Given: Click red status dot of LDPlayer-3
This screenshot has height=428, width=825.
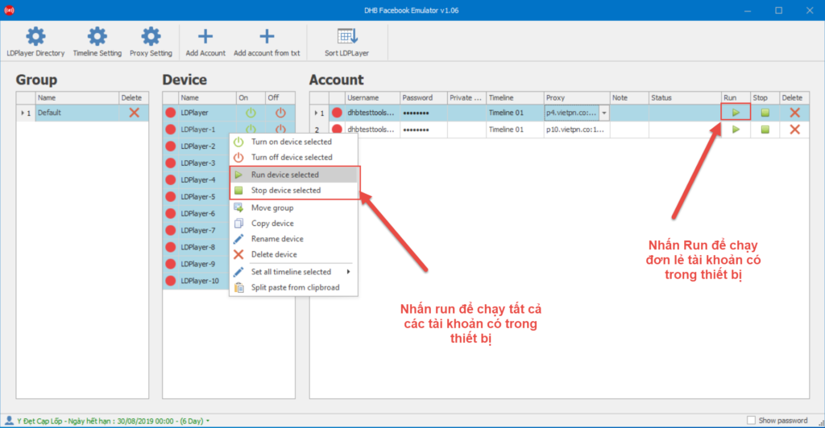Looking at the screenshot, I should pos(171,163).
